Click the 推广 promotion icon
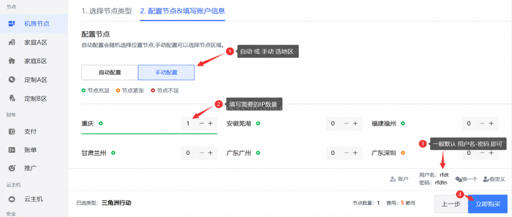Screen dimensions: 512x217 [x=12, y=168]
